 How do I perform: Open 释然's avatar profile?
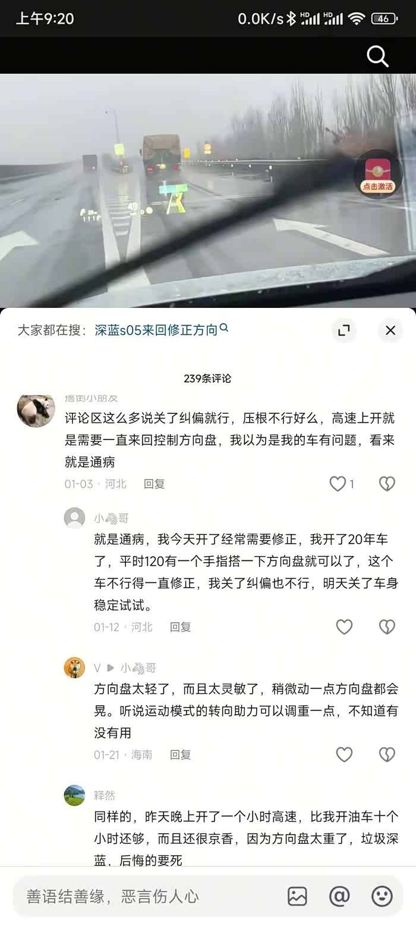pyautogui.click(x=74, y=795)
